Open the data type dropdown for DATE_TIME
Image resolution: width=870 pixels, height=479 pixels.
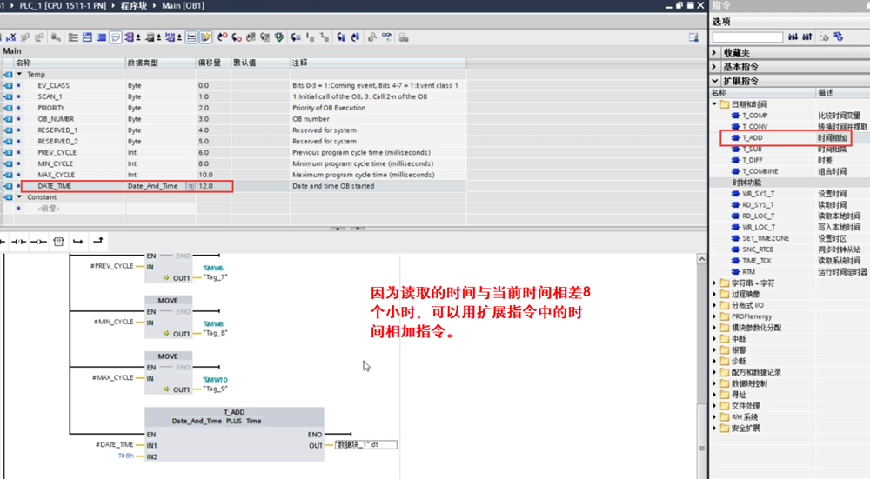[x=191, y=186]
